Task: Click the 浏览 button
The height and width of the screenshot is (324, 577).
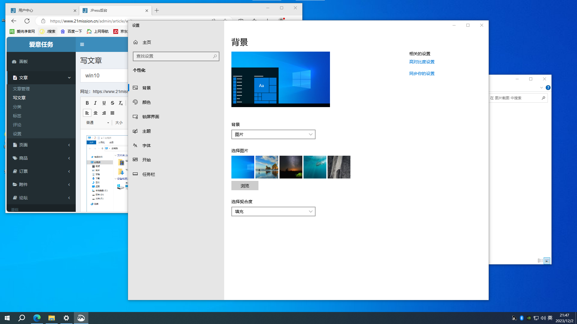Action: click(x=245, y=186)
